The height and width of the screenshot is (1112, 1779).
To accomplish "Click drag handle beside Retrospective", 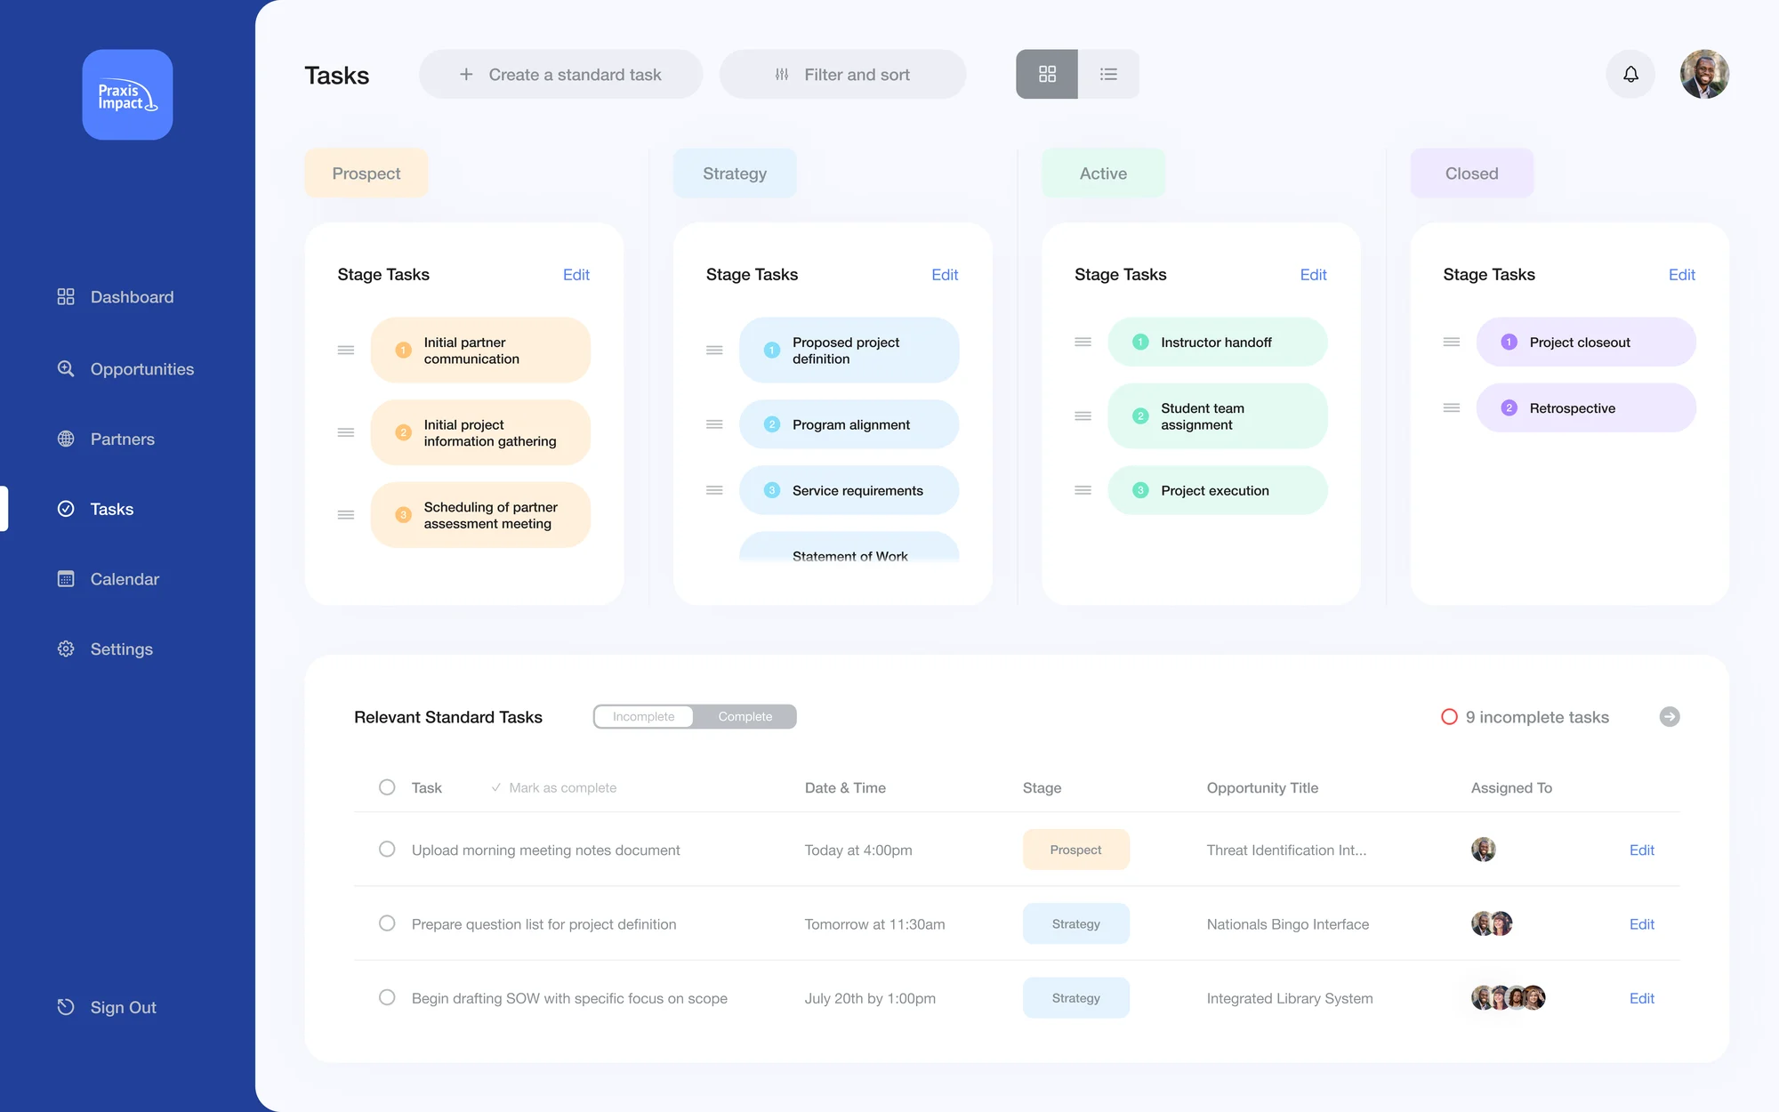I will point(1452,407).
